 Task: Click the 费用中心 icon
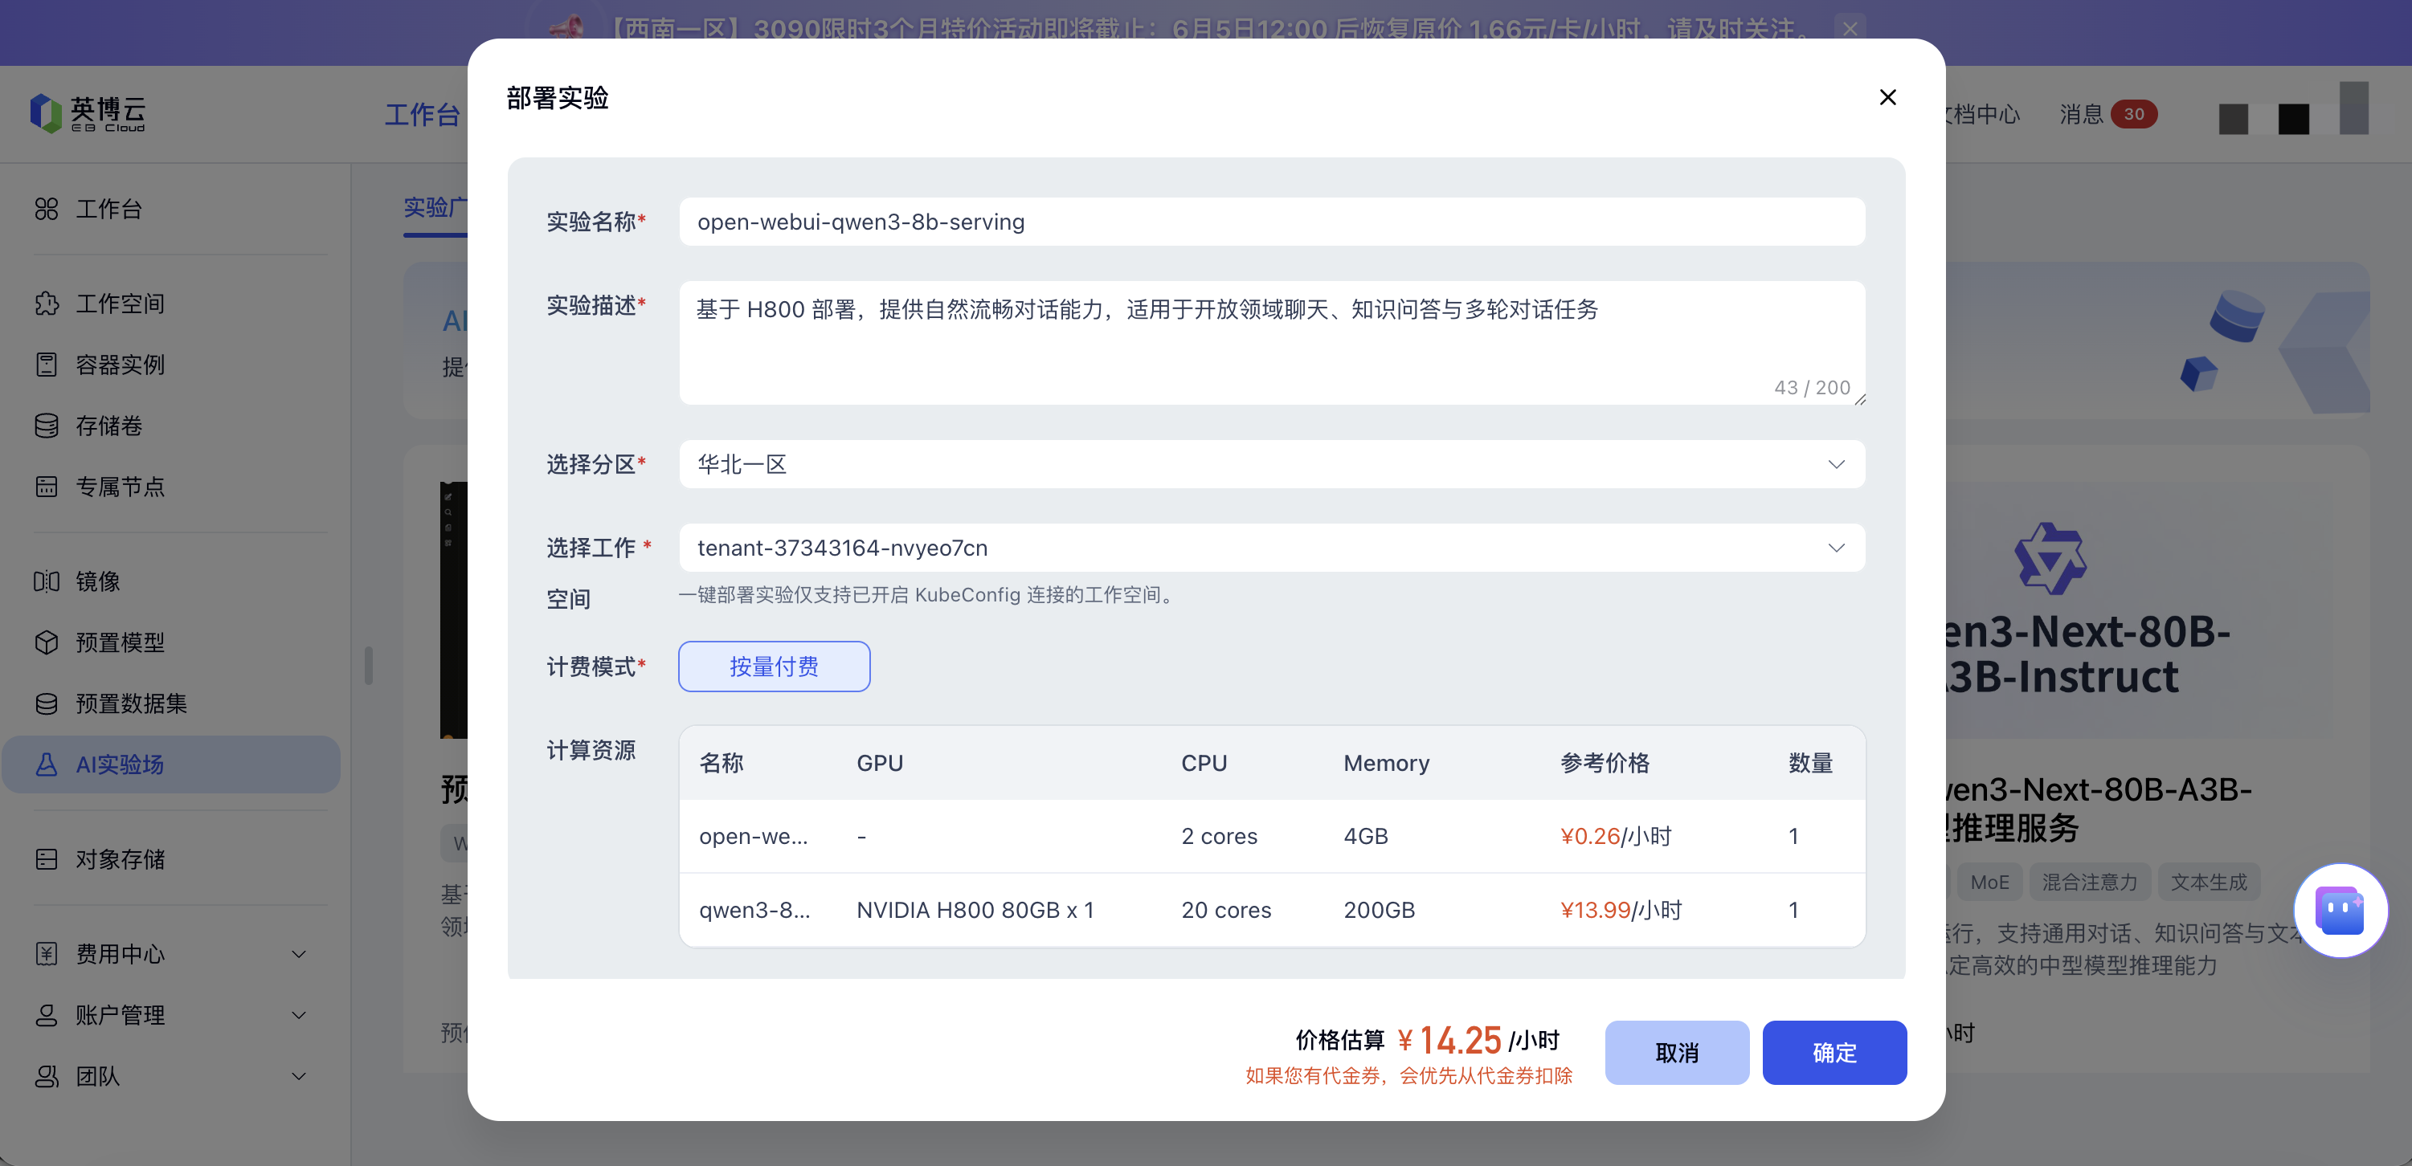click(47, 953)
